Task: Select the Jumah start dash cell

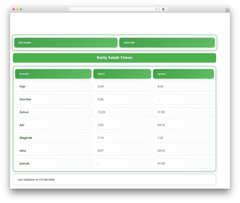Action: pos(122,164)
